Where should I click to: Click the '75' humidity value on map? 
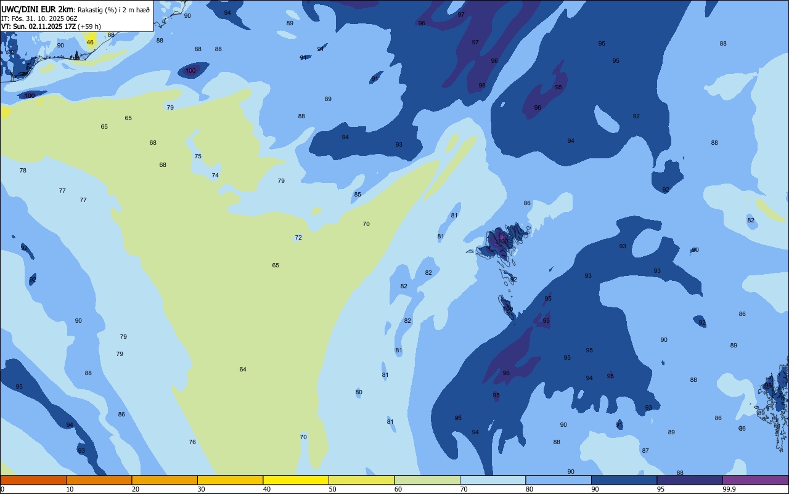pyautogui.click(x=198, y=156)
